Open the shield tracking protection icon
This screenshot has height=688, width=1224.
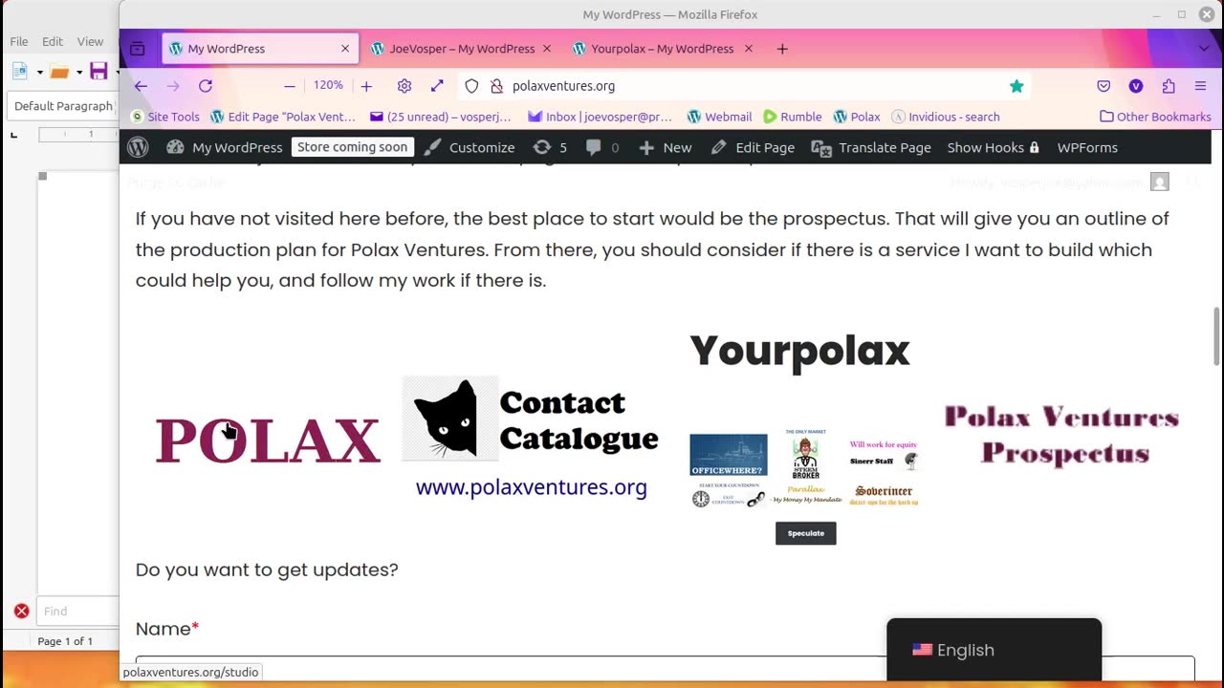pyautogui.click(x=471, y=86)
